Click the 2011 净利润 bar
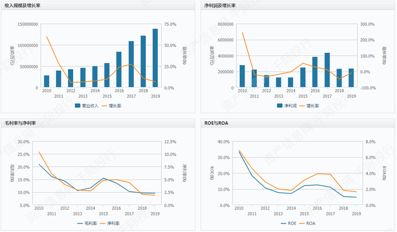Image resolution: width=397 pixels, height=232 pixels. point(254,78)
